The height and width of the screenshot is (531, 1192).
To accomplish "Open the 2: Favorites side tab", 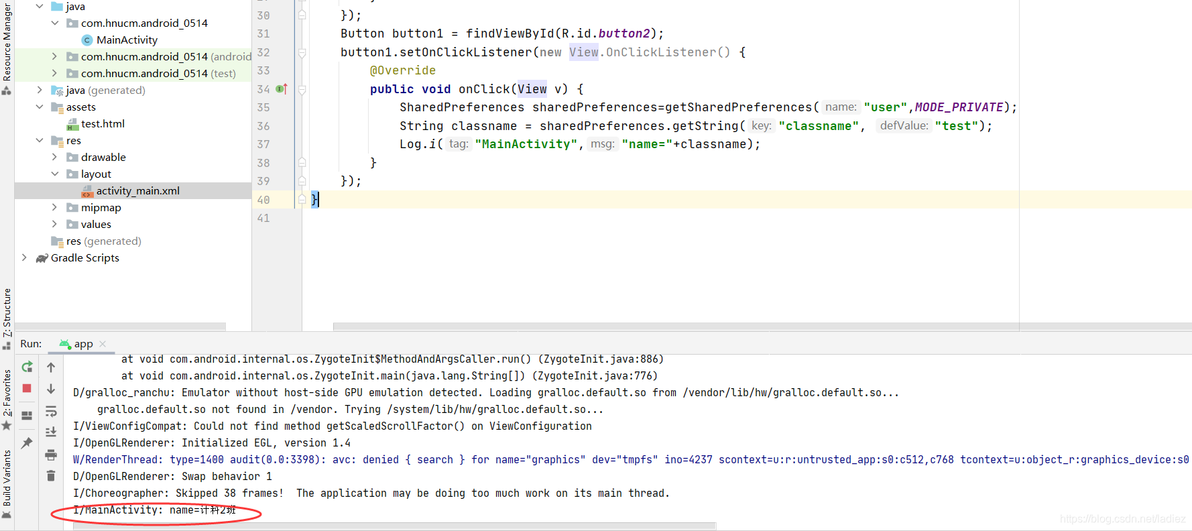I will click(x=7, y=400).
